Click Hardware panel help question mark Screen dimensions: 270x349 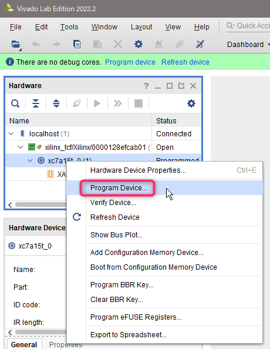click(x=146, y=86)
